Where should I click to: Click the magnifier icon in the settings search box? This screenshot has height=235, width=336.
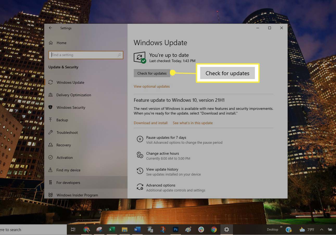pos(119,55)
